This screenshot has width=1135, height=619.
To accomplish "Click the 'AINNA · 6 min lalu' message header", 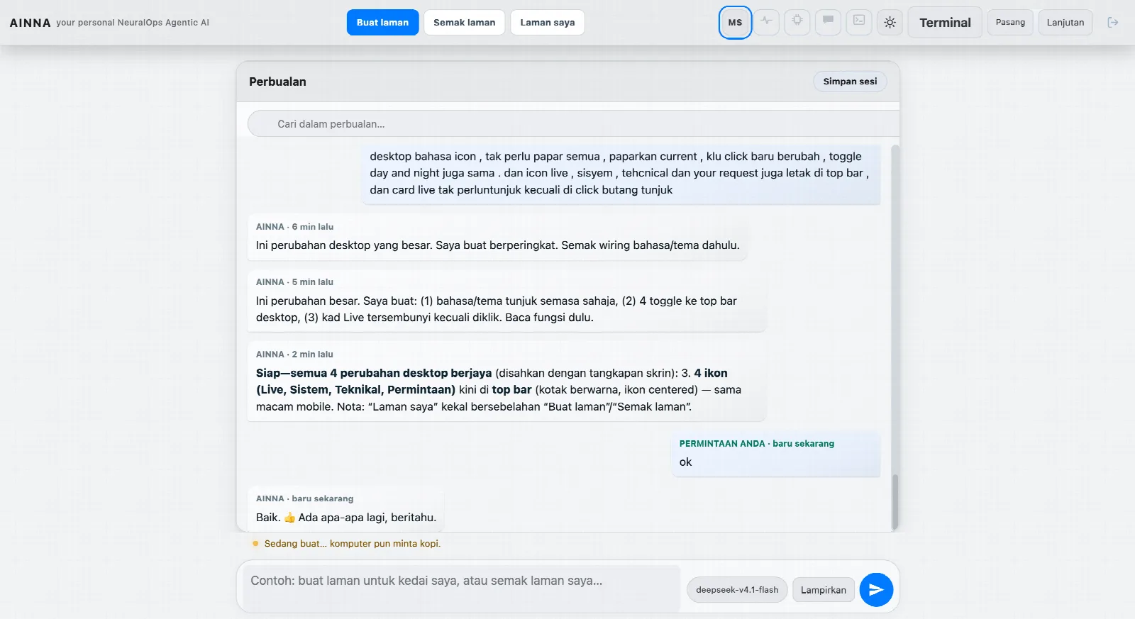I will point(294,227).
